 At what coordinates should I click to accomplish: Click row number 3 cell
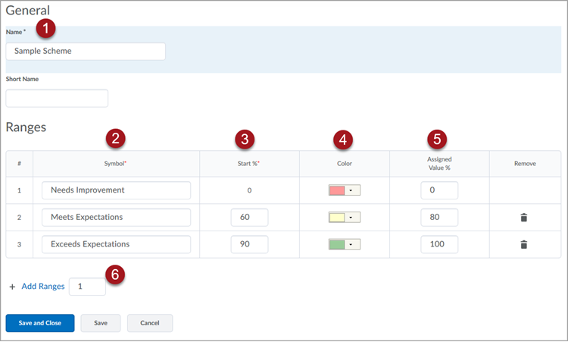click(x=19, y=244)
